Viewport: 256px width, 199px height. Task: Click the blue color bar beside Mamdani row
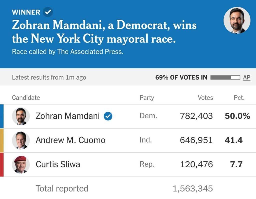click(2, 116)
